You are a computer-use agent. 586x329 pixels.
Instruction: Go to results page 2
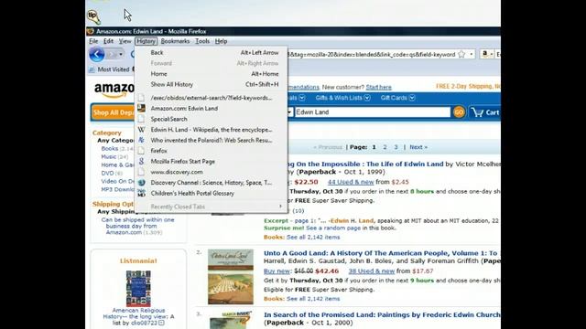pos(385,147)
